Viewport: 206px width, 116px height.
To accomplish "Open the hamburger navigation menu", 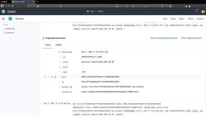I will coord(4,19).
